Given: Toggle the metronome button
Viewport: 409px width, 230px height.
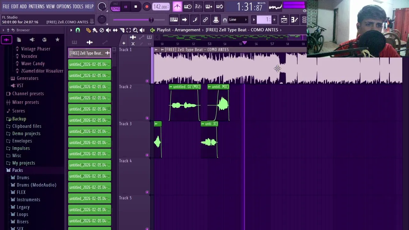Looking at the screenshot, I should (177, 6).
